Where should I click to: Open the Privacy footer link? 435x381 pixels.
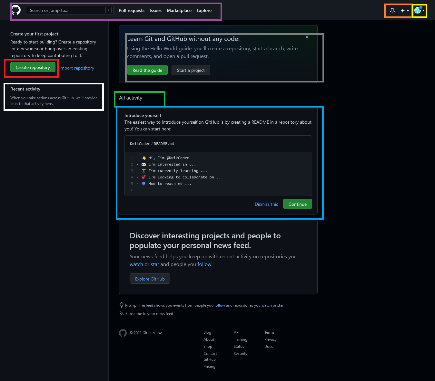pos(271,339)
